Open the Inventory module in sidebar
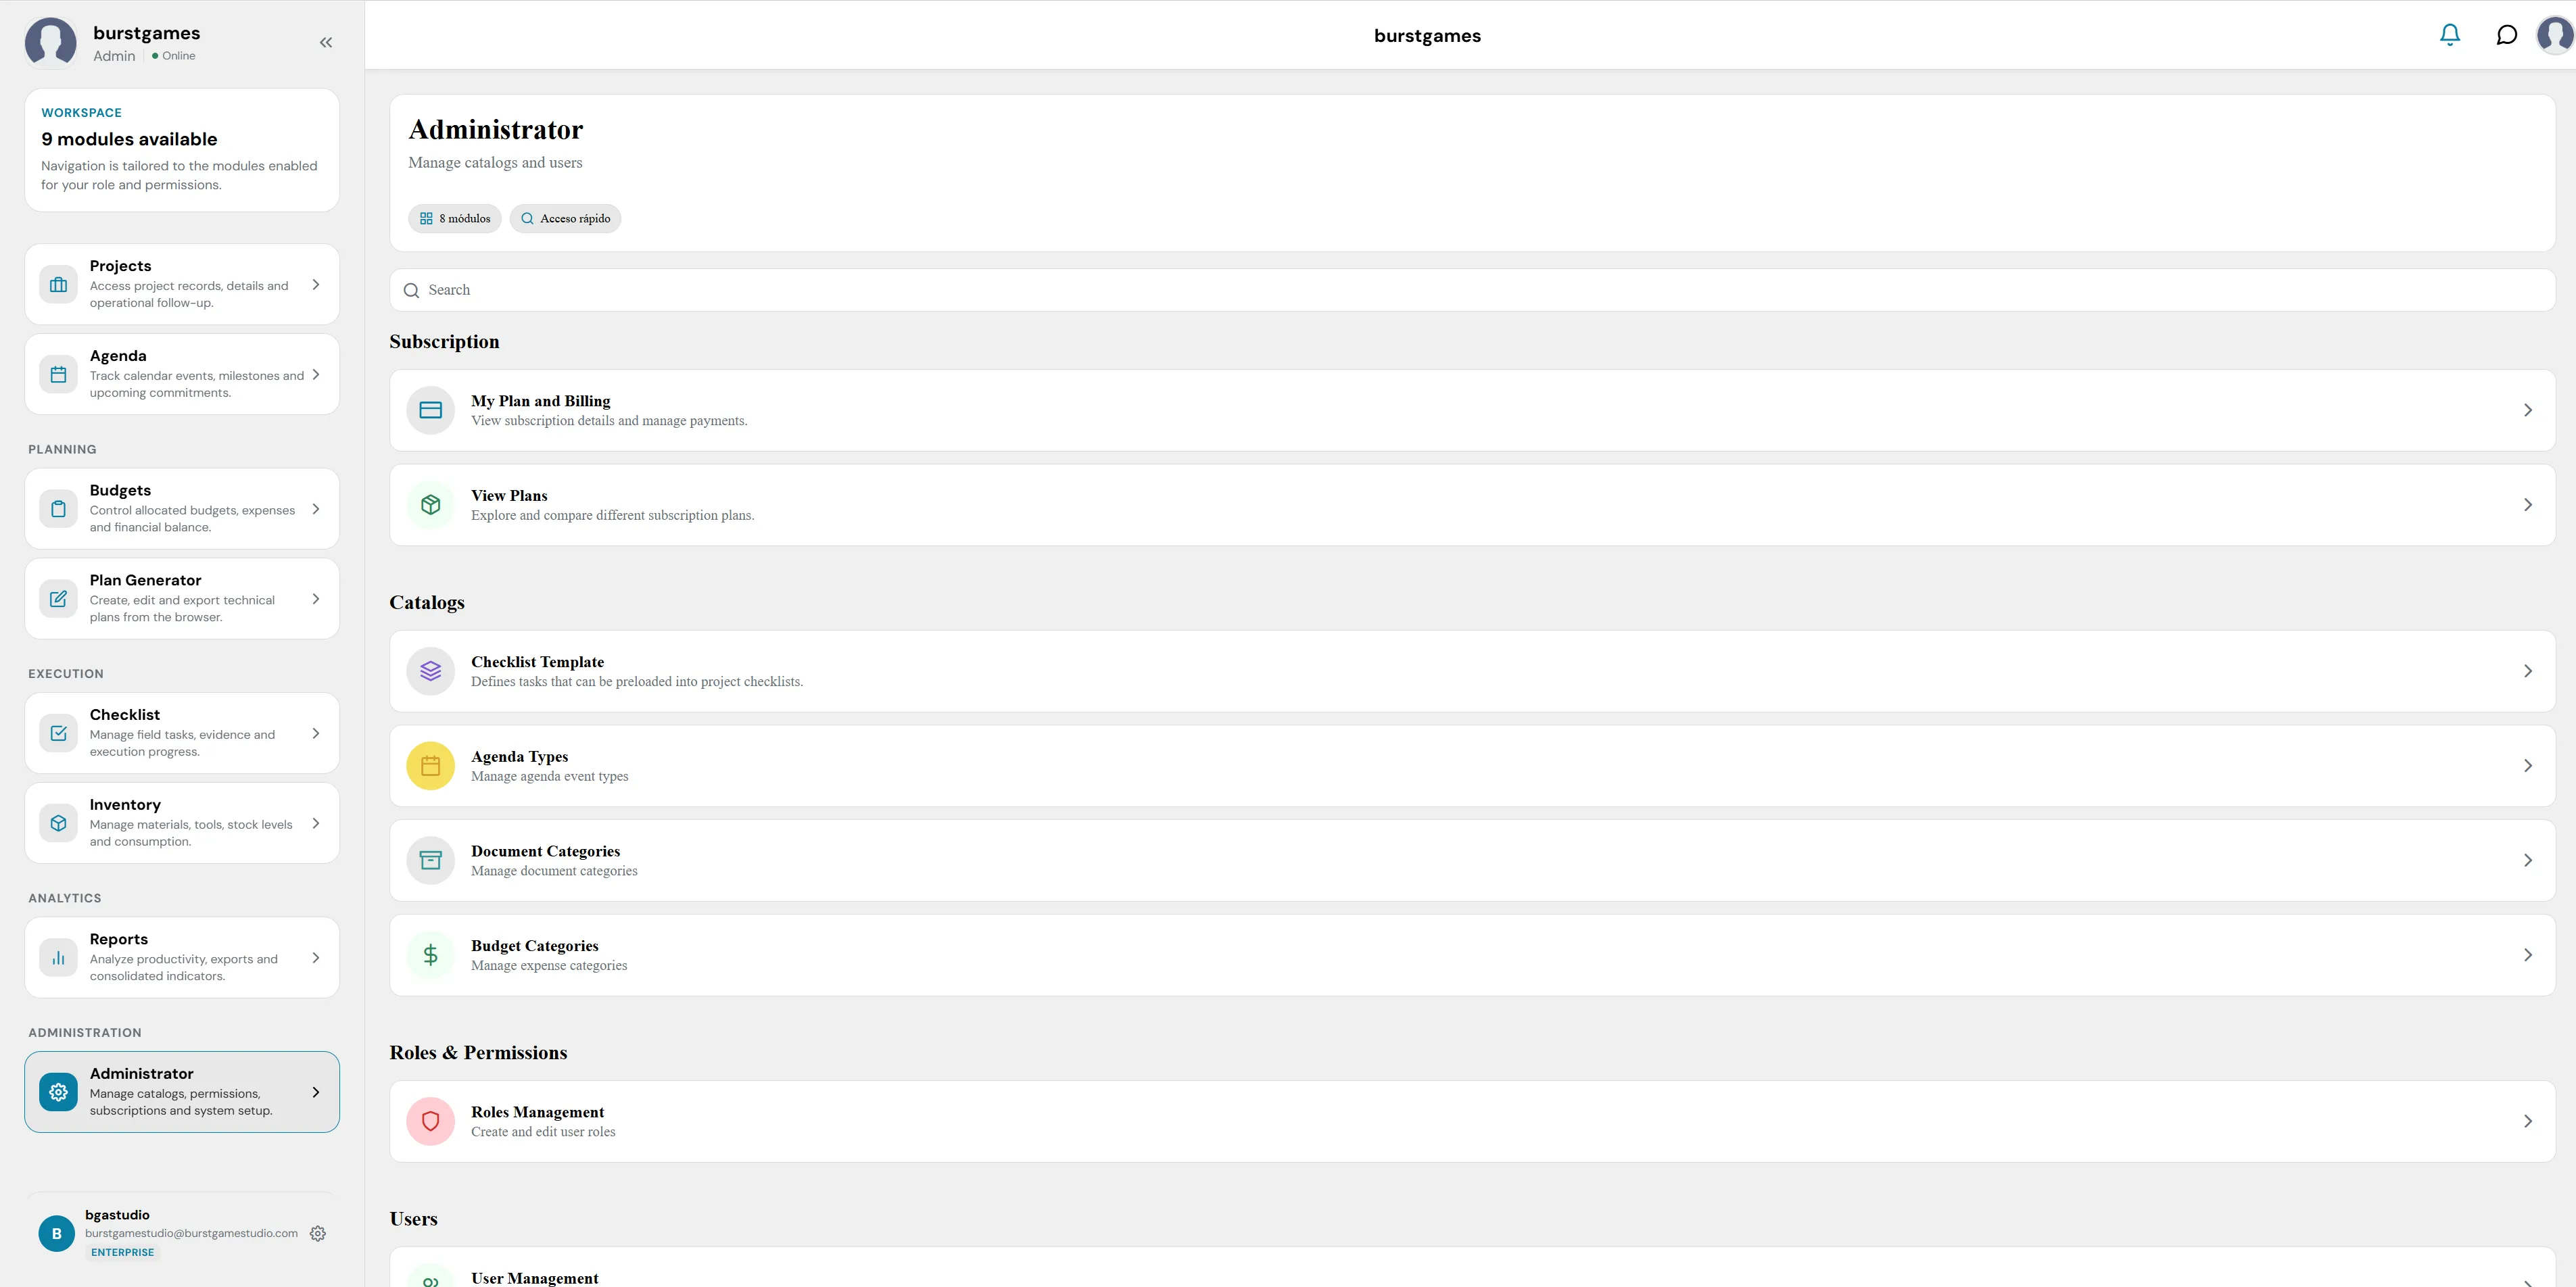This screenshot has height=1287, width=2576. click(x=182, y=823)
